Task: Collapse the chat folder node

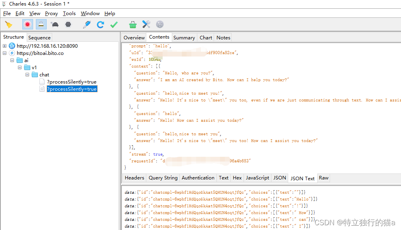Action: pos(28,74)
